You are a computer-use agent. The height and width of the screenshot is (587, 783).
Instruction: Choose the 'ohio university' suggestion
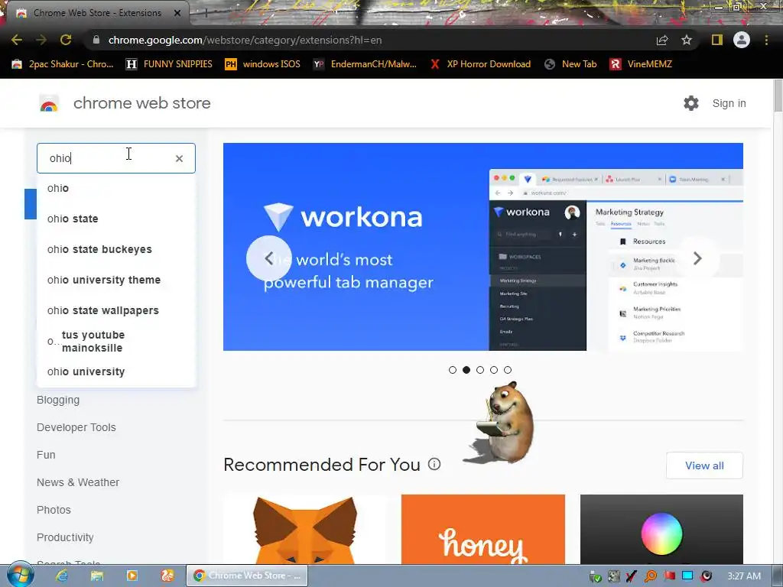[116, 372]
